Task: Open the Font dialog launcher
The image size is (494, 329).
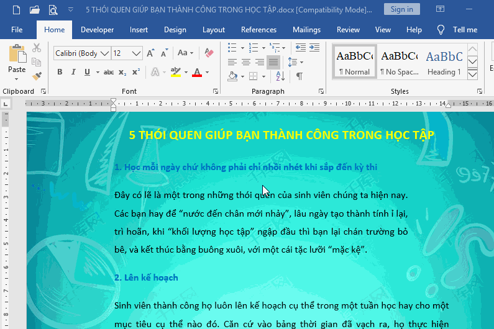Action: tap(216, 91)
